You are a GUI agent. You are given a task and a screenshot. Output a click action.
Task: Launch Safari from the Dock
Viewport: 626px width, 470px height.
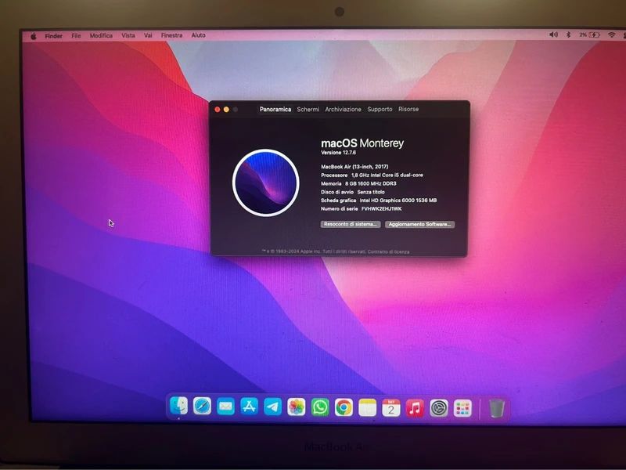(202, 407)
